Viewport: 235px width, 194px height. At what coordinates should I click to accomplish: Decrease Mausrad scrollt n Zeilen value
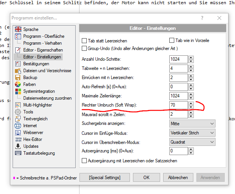pyautogui.click(x=191, y=116)
